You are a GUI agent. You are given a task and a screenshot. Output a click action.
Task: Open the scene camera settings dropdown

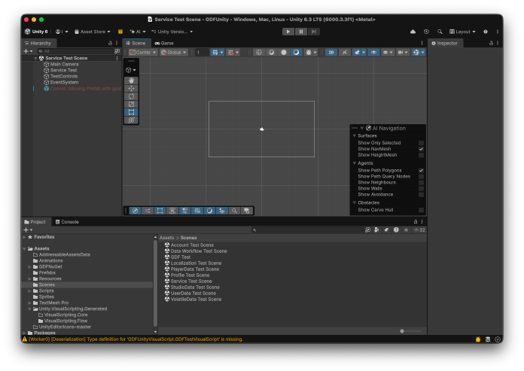(403, 53)
